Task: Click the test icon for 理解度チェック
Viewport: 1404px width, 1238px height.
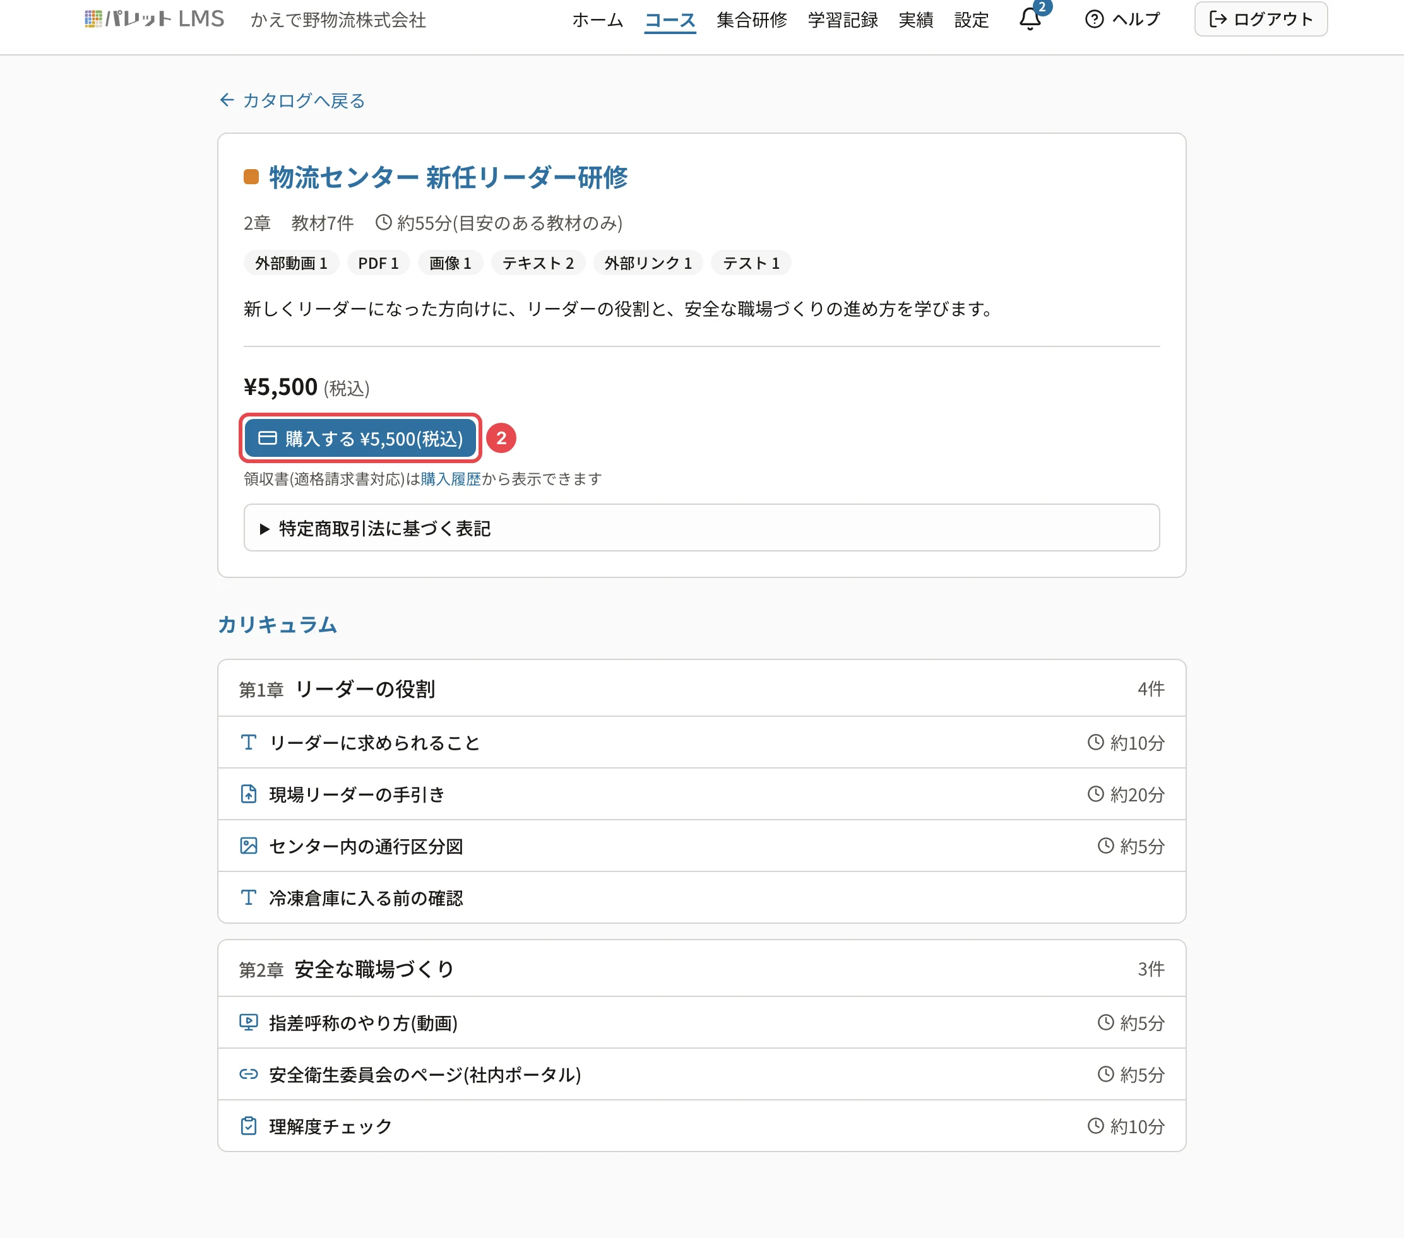Action: click(x=249, y=1126)
